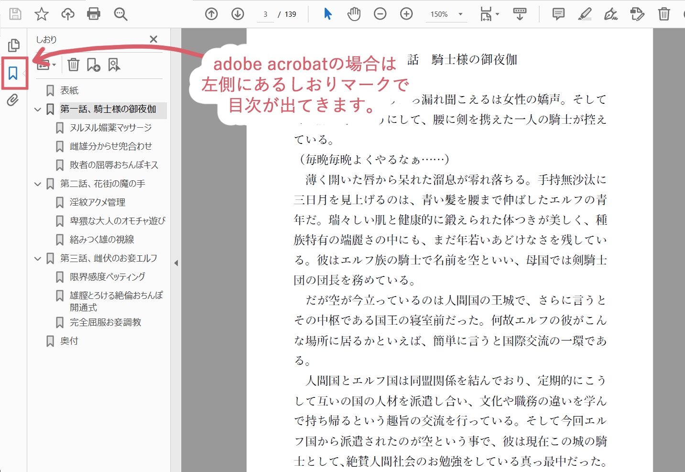Delete the selected bookmark with the trash icon
The height and width of the screenshot is (472, 685).
73,65
